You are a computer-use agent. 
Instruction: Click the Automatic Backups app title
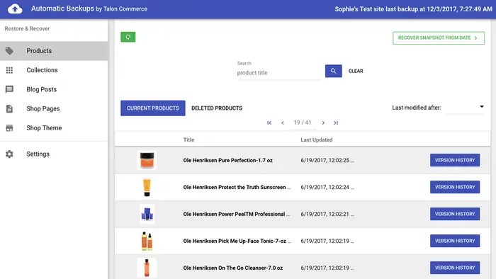(89, 8)
